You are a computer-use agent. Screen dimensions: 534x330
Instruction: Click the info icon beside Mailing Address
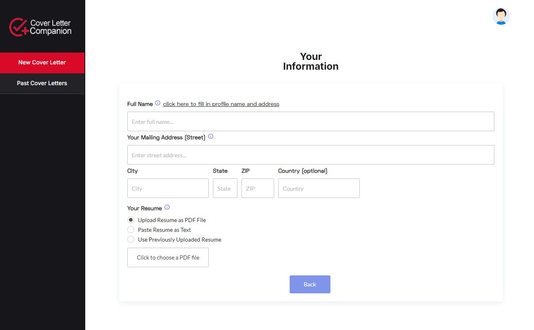click(x=210, y=136)
